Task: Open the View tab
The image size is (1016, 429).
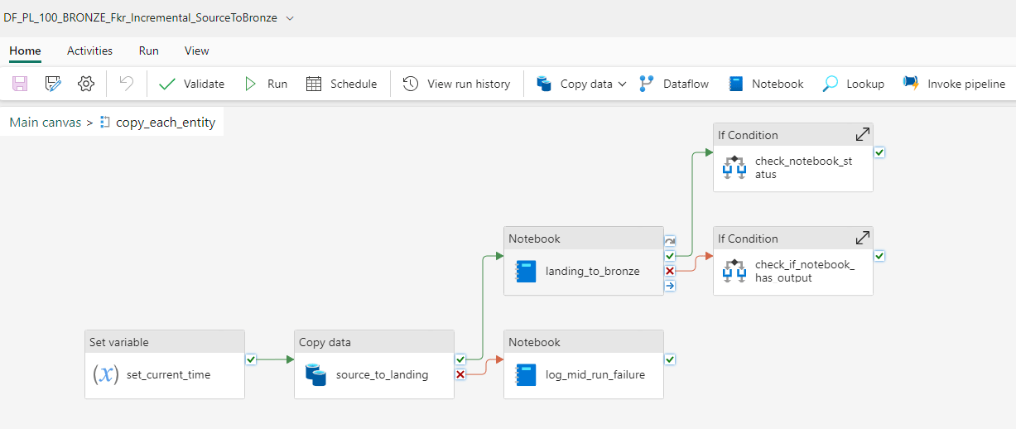Action: click(196, 51)
